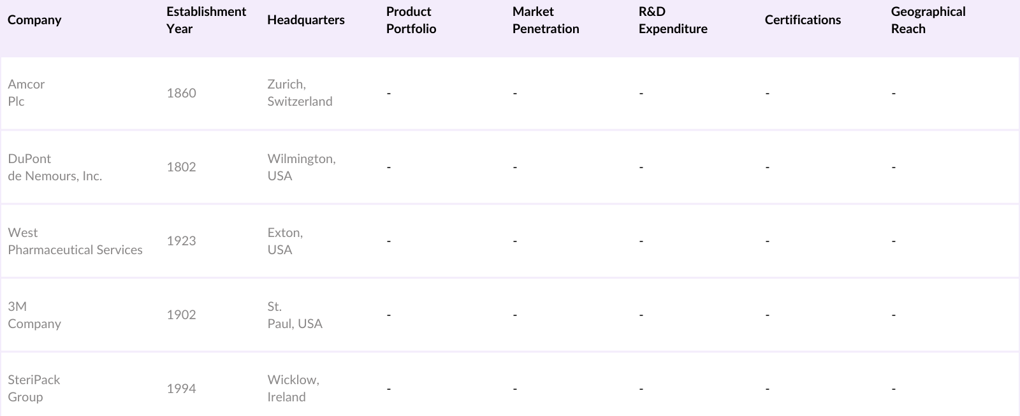Viewport: 1020px width, 416px height.
Task: Select the DuPont de Nemours, Inc. cell
Action: click(55, 167)
